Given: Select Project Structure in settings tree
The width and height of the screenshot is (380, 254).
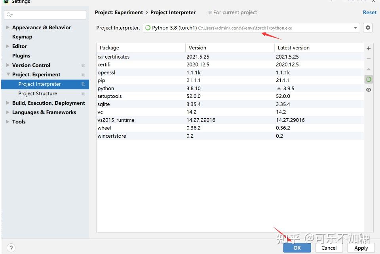Looking at the screenshot, I should point(38,94).
